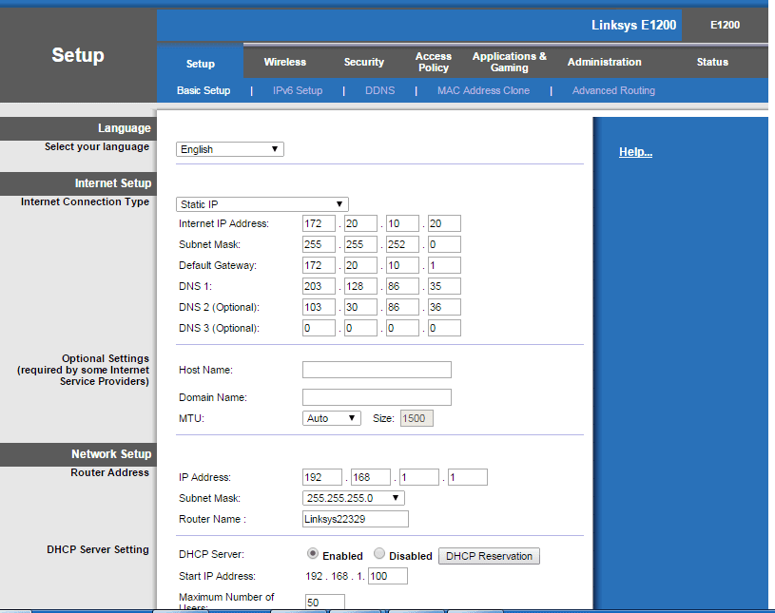The width and height of the screenshot is (775, 613).
Task: Select the DHCP Server Enabled radio button
Action: pos(312,554)
